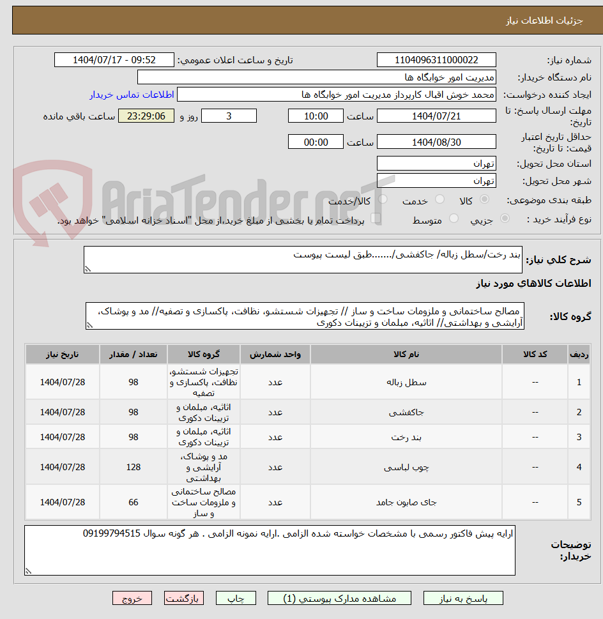The height and width of the screenshot is (619, 603).
Task: Select the کالا/خدمت radio button
Action: coord(381,199)
